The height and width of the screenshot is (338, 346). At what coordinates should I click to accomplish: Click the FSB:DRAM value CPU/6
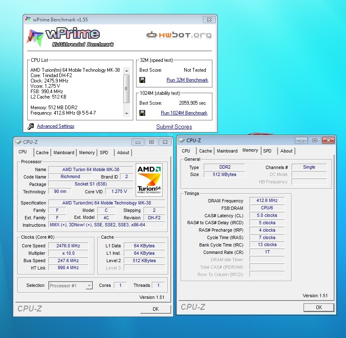[x=267, y=208]
